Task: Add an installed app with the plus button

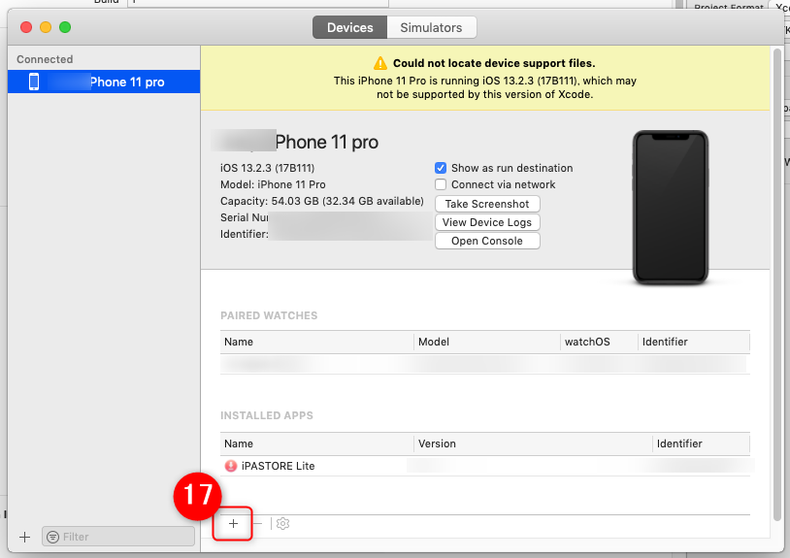Action: pyautogui.click(x=233, y=524)
